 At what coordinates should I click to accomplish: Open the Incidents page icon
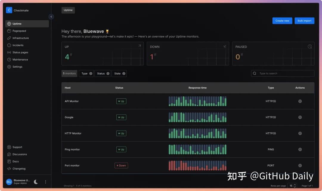[9, 45]
